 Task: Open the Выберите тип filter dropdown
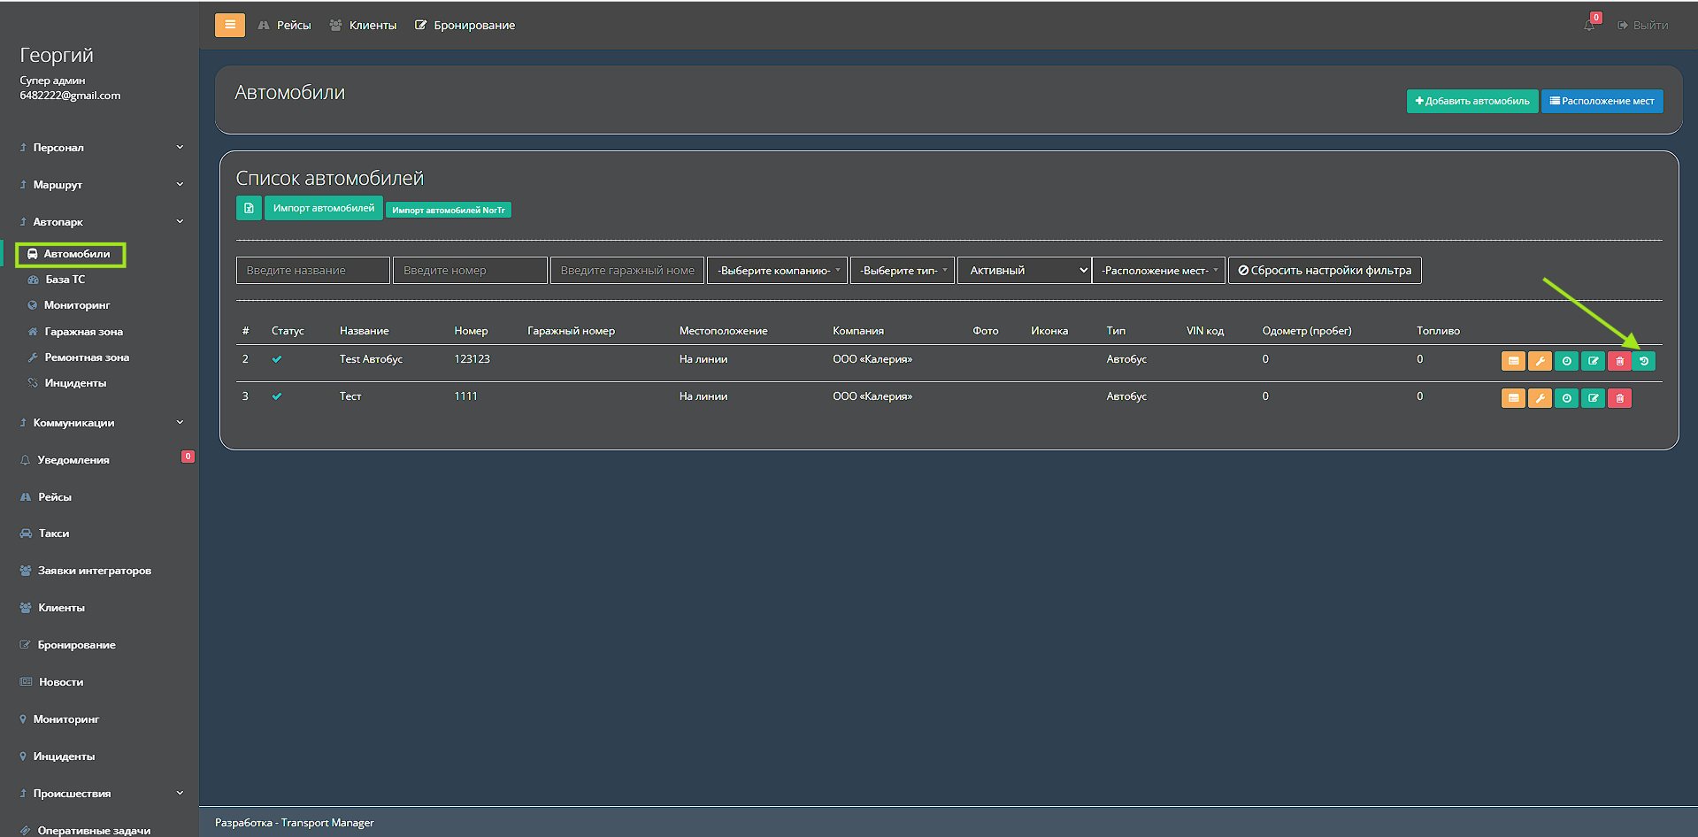(x=903, y=271)
